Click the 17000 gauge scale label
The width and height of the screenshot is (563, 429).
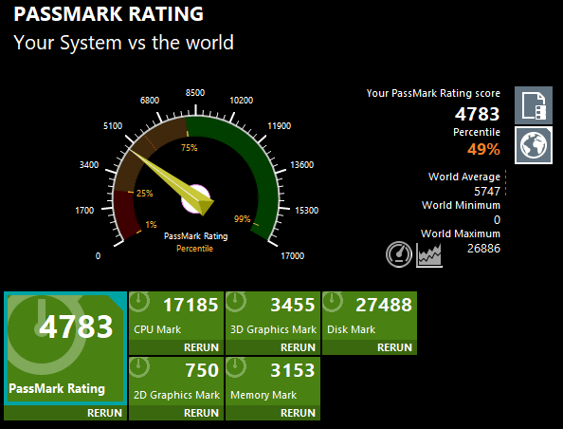(292, 255)
